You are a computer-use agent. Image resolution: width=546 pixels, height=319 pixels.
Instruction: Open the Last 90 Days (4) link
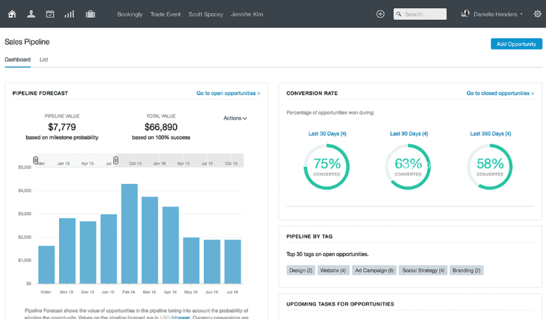(409, 134)
